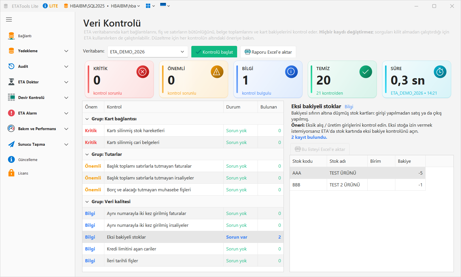Sort by the Bakiye column header
The height and width of the screenshot is (277, 461).
tap(410, 161)
